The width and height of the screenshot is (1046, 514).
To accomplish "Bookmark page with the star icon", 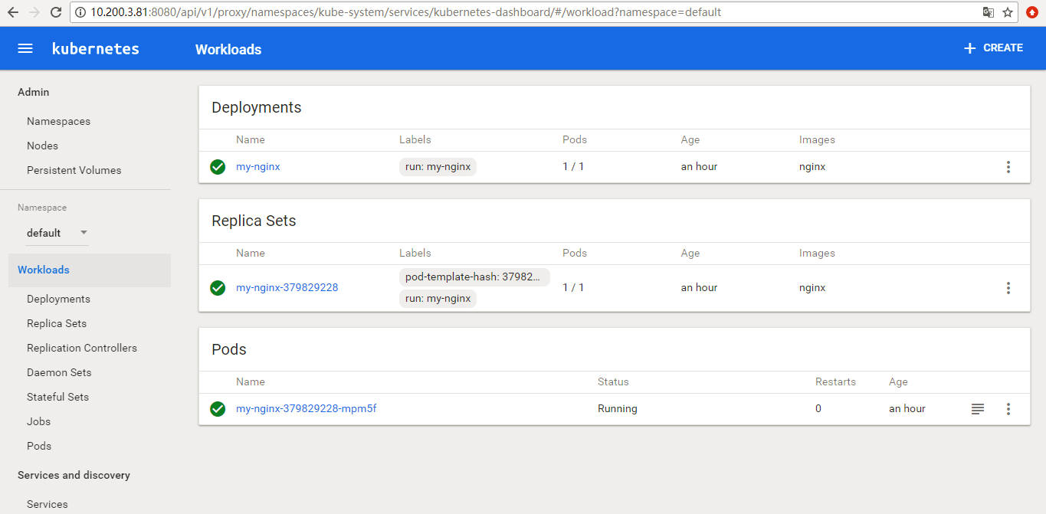I will pyautogui.click(x=1008, y=12).
